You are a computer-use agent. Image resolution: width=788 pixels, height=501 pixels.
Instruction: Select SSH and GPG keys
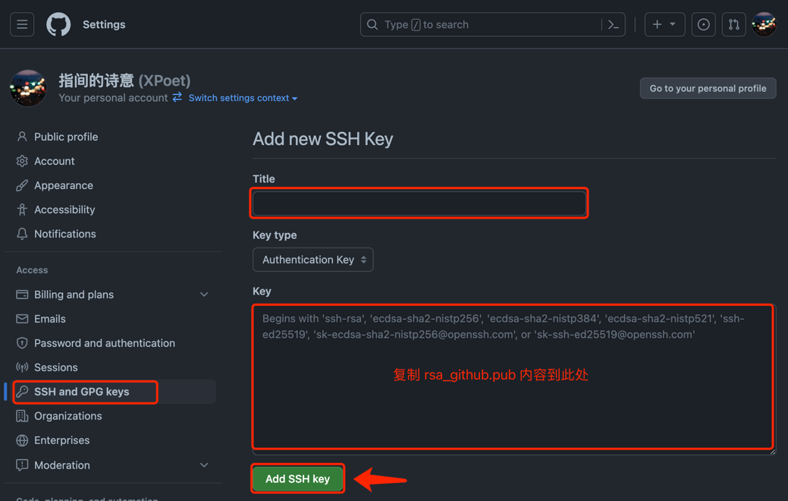[x=82, y=392]
